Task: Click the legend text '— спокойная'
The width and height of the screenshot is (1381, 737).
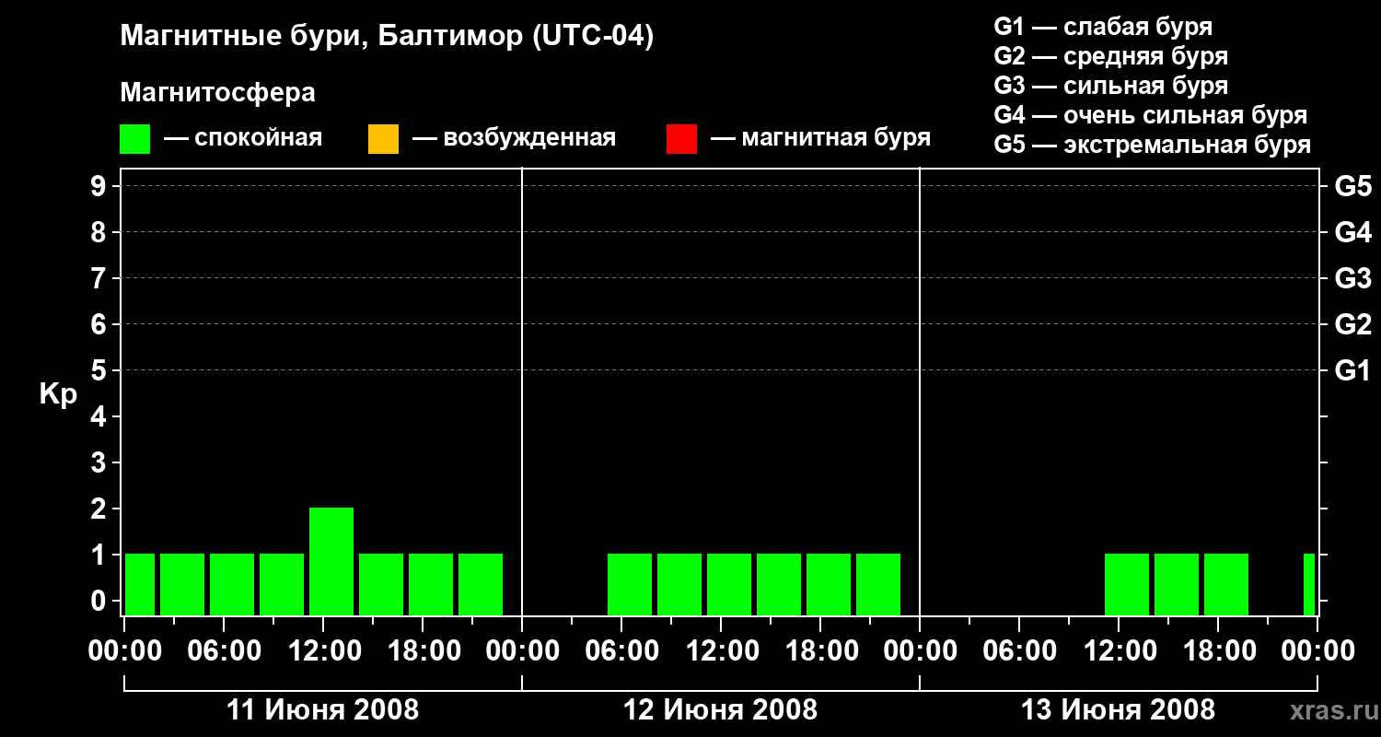Action: (243, 138)
